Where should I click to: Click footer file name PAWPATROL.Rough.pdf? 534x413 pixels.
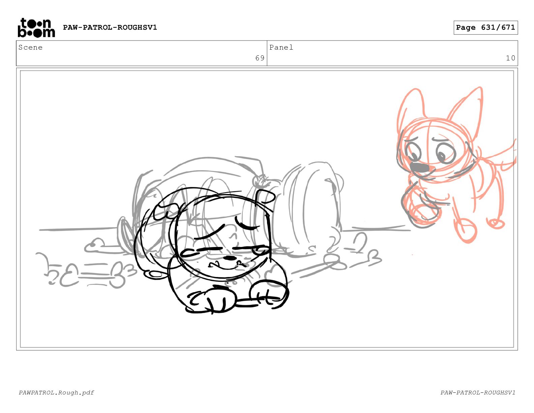(56, 392)
